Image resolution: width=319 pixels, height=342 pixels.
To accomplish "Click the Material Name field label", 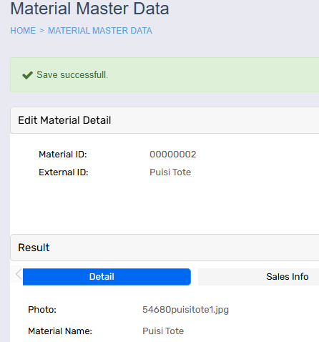I will pyautogui.click(x=60, y=331).
